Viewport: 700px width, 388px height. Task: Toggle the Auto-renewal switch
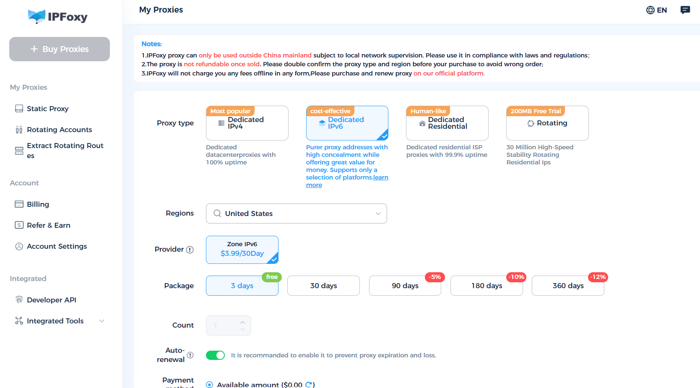215,355
